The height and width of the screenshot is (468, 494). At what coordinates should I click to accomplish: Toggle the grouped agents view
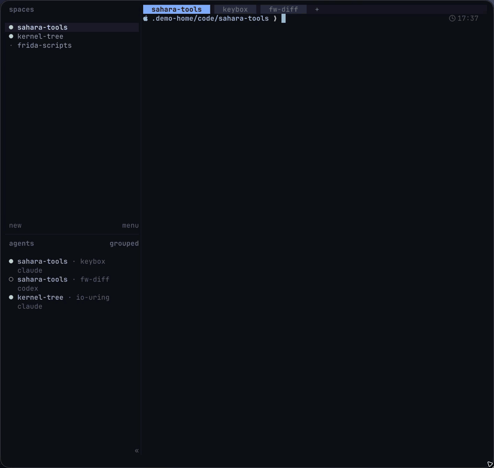[x=124, y=243]
